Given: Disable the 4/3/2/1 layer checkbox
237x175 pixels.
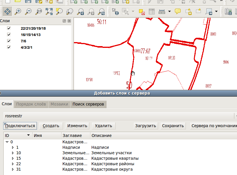Looking at the screenshot, I should point(9,47).
